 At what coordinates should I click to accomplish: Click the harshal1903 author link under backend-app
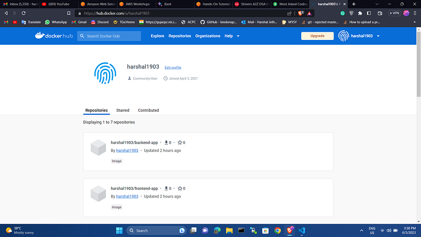coord(128,150)
